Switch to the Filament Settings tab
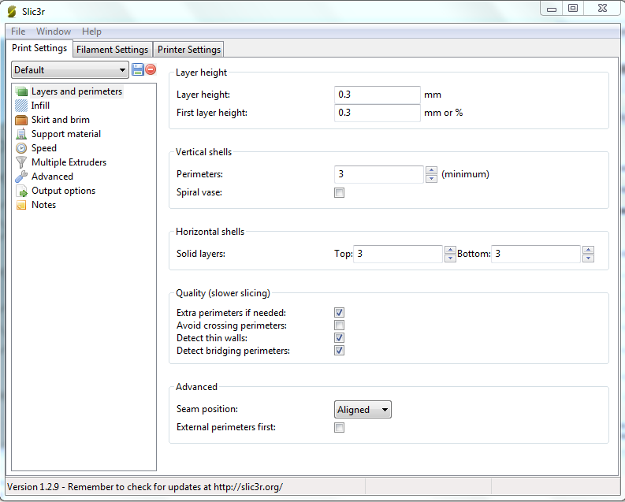This screenshot has height=502, width=625. pos(113,50)
